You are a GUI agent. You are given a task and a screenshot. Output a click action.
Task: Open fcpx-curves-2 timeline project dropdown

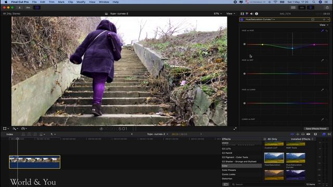pyautogui.click(x=158, y=134)
